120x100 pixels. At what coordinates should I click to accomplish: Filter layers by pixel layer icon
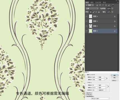click(97, 5)
